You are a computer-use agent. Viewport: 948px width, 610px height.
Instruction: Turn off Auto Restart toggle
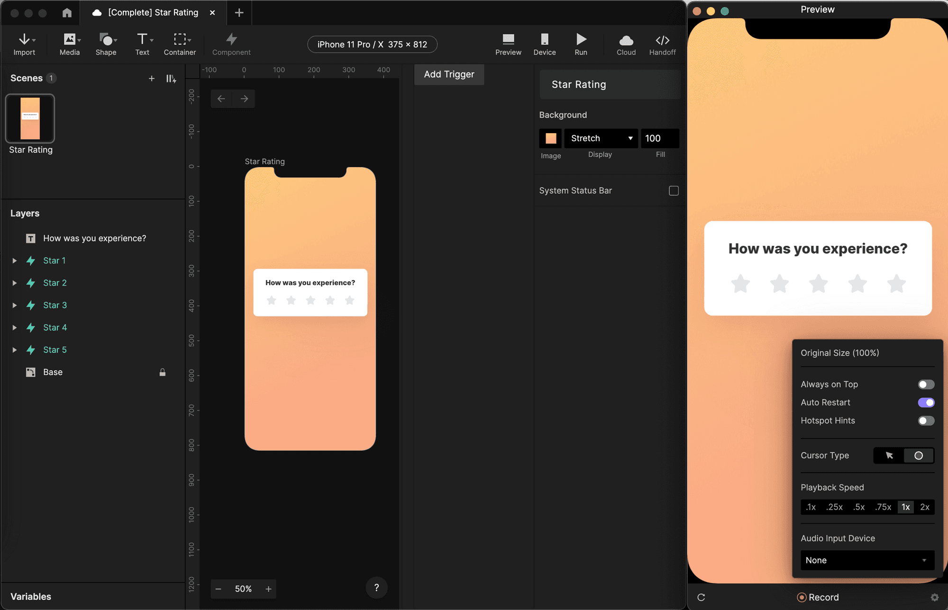coord(926,403)
